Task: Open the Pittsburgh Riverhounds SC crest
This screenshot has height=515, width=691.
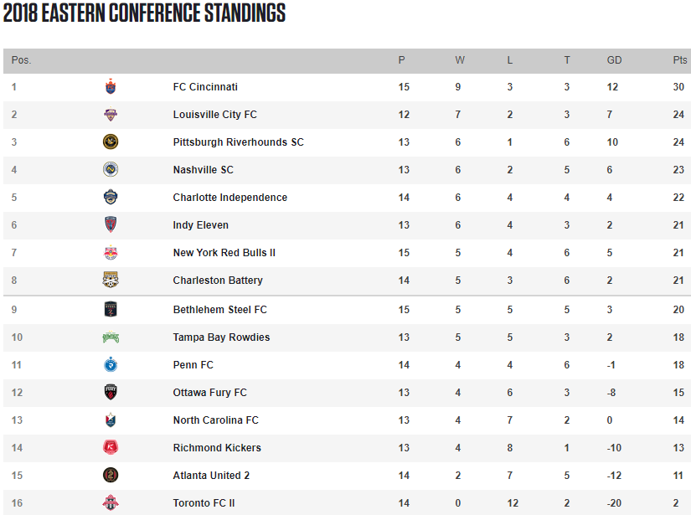Action: pos(111,142)
